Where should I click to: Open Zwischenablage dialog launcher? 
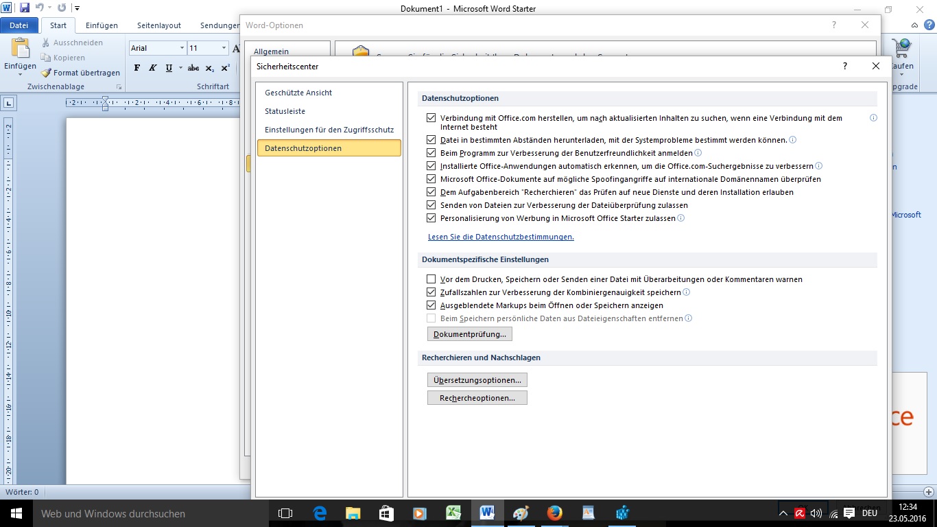(119, 87)
